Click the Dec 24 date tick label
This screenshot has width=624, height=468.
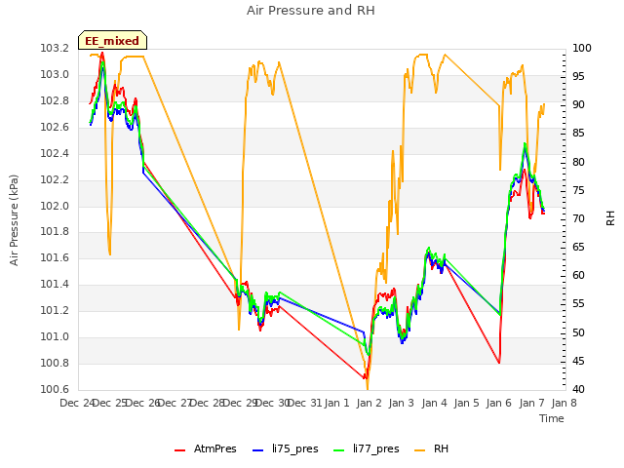click(77, 404)
